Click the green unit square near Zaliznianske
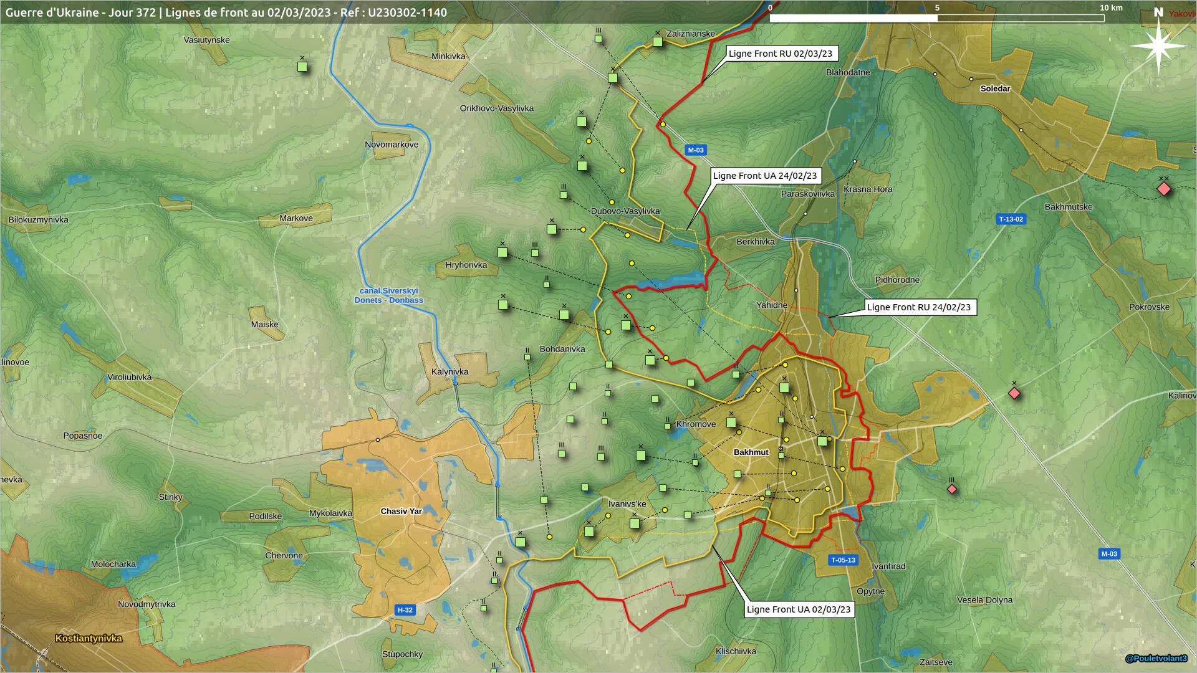This screenshot has height=673, width=1197. pos(657,42)
